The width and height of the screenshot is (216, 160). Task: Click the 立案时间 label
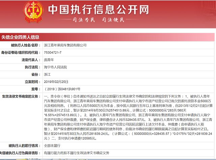point(33,82)
